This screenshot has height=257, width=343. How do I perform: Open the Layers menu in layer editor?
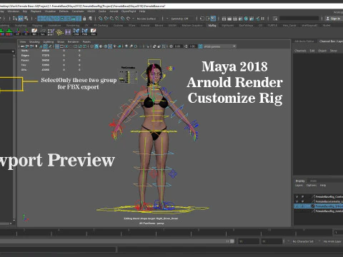click(299, 185)
